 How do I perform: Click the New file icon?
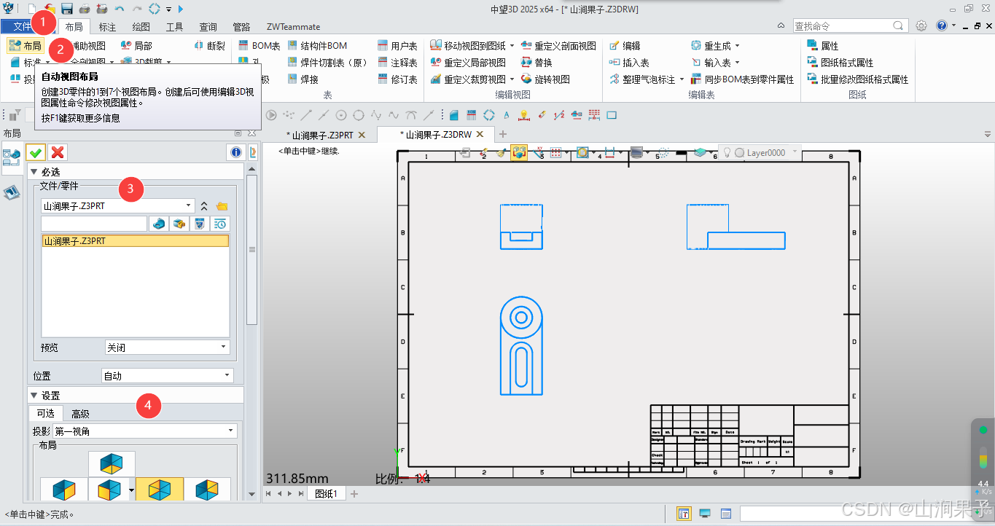click(32, 9)
